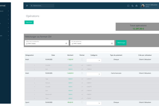The image size is (159, 106).
Task: Click the search magnifier icon
Action: [32, 6]
